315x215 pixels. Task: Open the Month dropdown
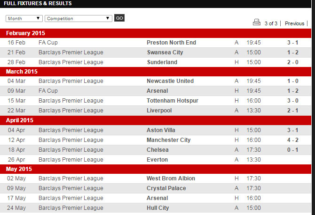pos(24,18)
